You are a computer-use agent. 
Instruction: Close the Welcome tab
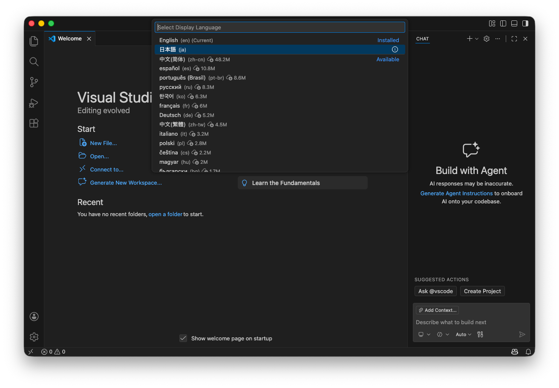(x=89, y=39)
